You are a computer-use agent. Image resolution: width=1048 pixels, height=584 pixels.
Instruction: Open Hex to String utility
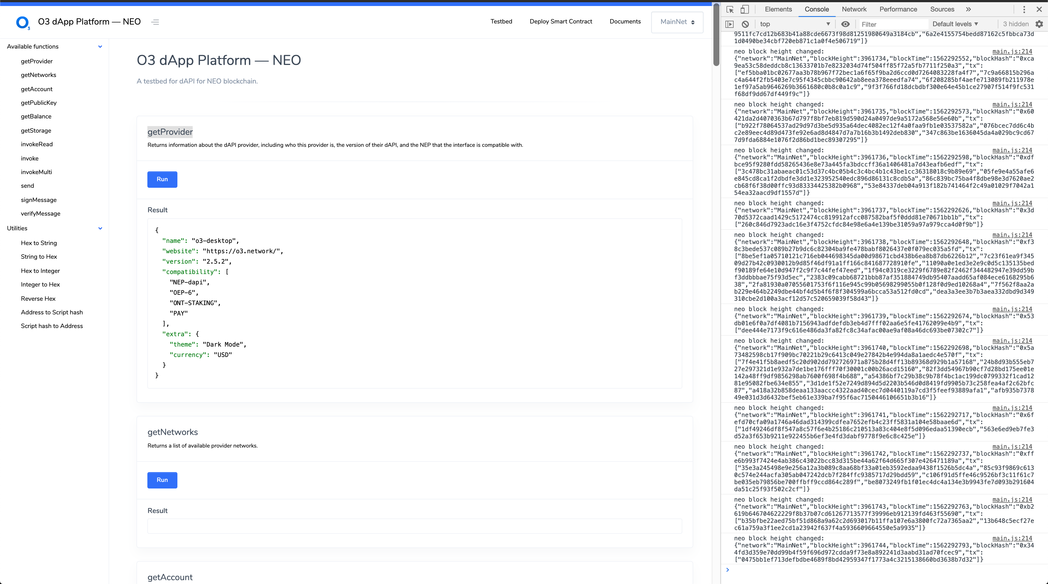39,243
